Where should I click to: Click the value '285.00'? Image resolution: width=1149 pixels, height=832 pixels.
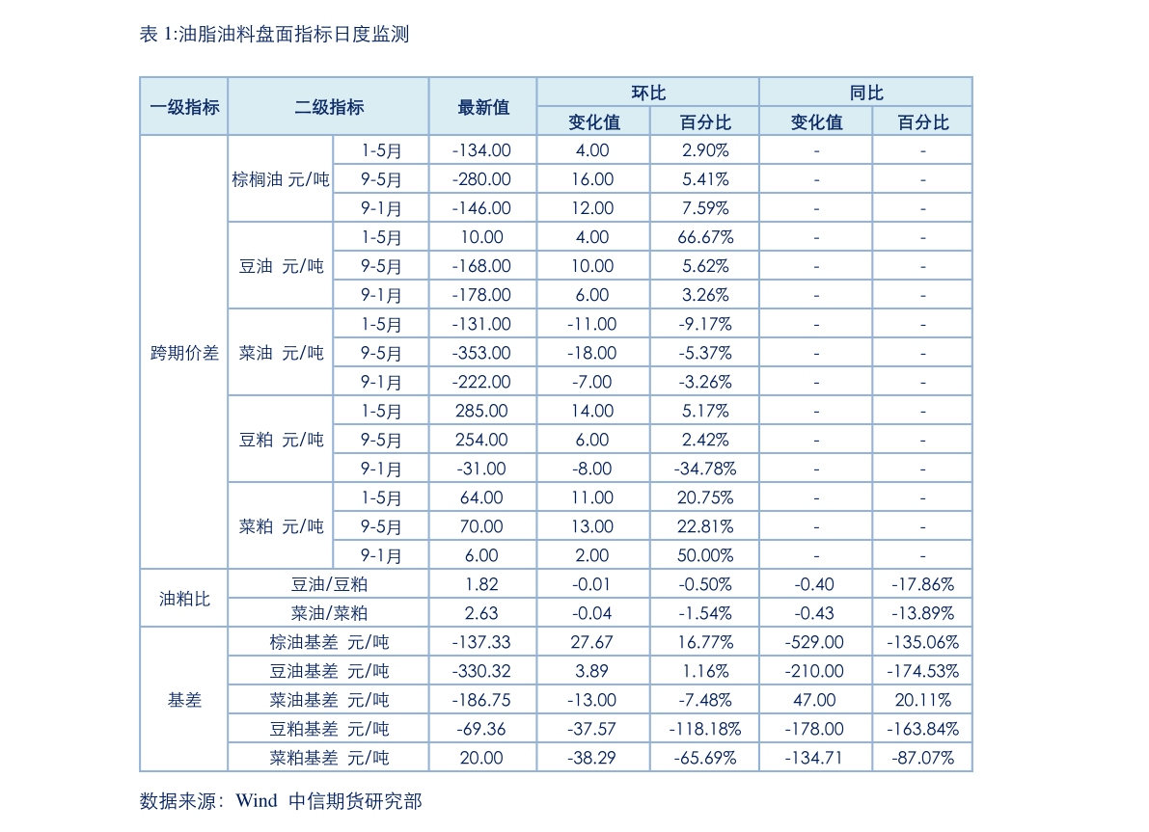[481, 411]
